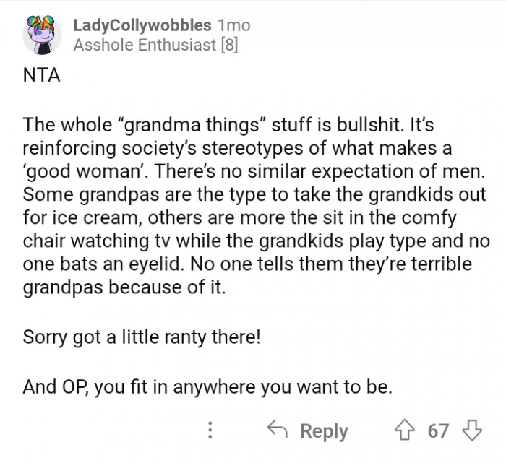Click the NTA verdict text
Image resolution: width=506 pixels, height=463 pixels.
[x=39, y=77]
